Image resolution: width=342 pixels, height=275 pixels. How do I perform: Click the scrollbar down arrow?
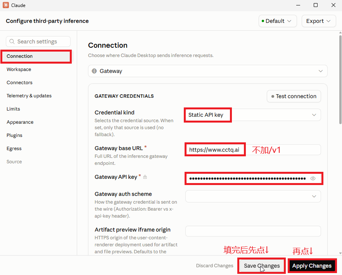(340, 253)
